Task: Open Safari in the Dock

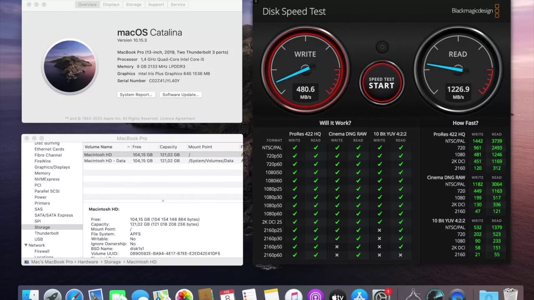Action: pyautogui.click(x=75, y=295)
